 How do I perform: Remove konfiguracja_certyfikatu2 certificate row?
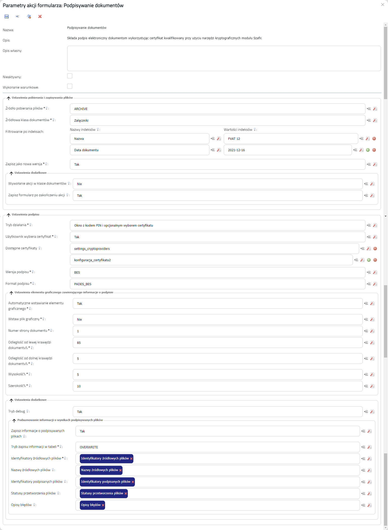click(375, 260)
